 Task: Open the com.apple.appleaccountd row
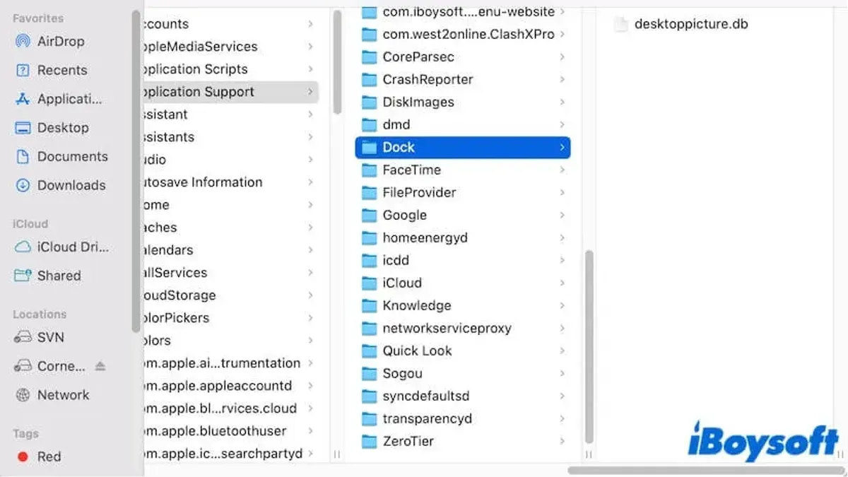click(231, 386)
